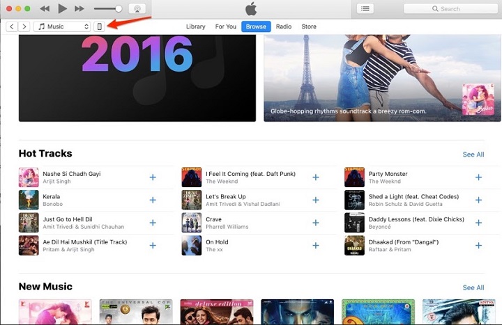This screenshot has width=502, height=325.
Task: Add Nashe Si Chadh Gayi to library
Action: (x=153, y=177)
